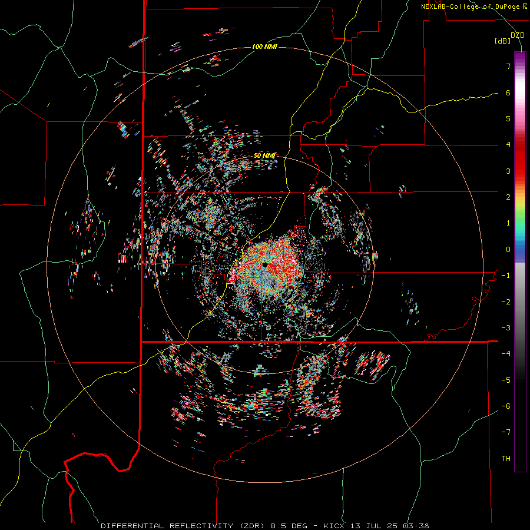Click the 7 value on color scale
Screen dimensions: 530x530
pos(508,66)
